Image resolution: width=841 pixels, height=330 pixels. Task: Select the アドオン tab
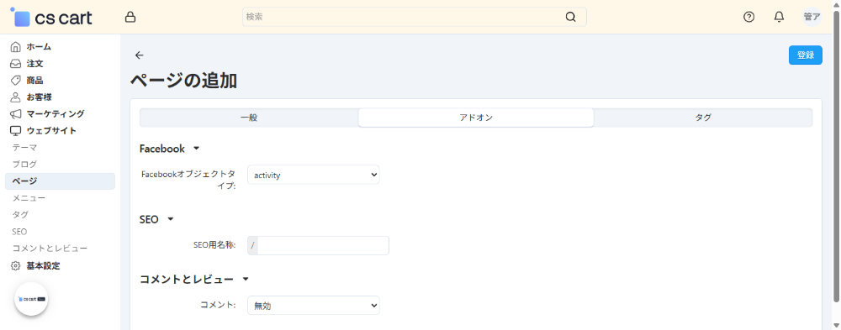coord(476,118)
